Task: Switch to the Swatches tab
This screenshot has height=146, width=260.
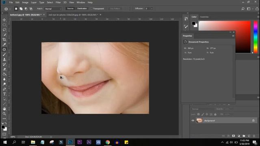Action: (x=204, y=17)
